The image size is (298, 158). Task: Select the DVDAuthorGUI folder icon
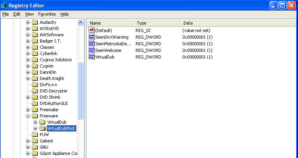[35, 103]
